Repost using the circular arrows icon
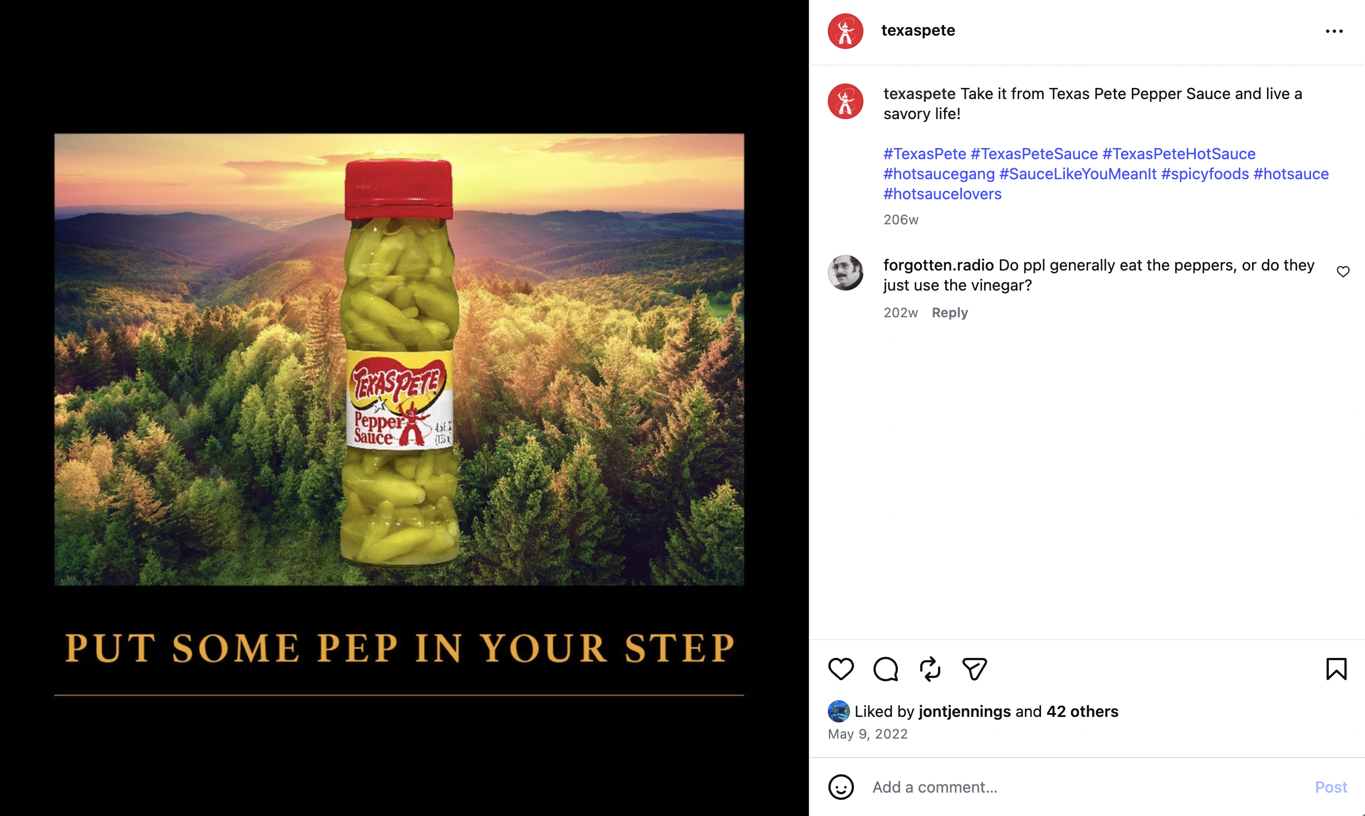This screenshot has height=816, width=1365. tap(930, 668)
